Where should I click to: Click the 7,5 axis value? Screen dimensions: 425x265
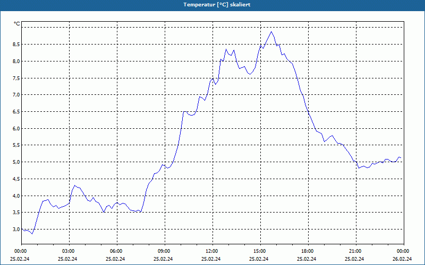(16, 78)
